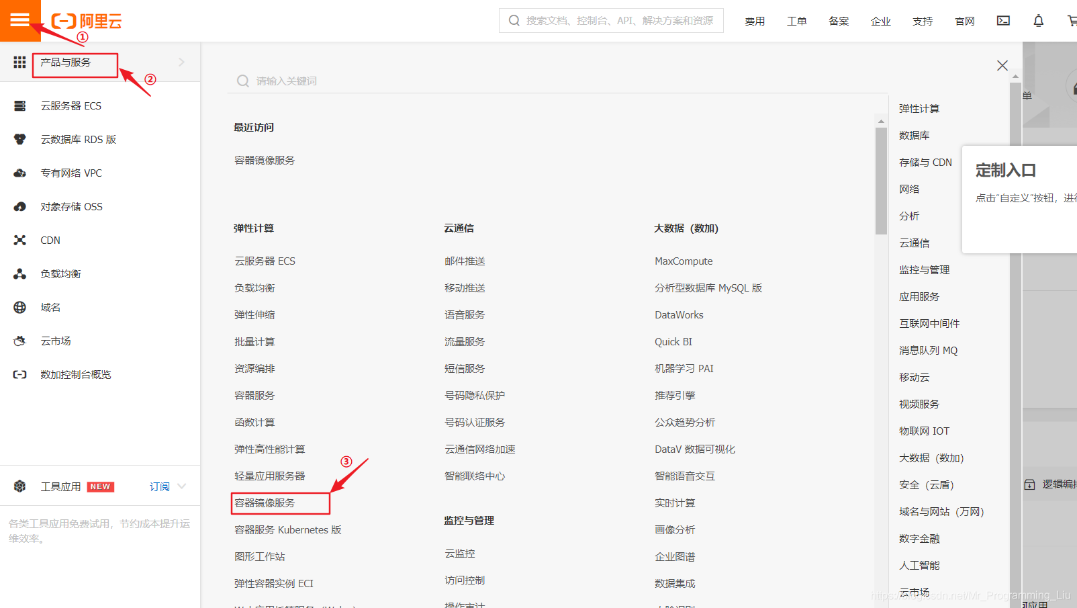Open 产品与服务 in sidebar
This screenshot has width=1077, height=608.
click(66, 62)
